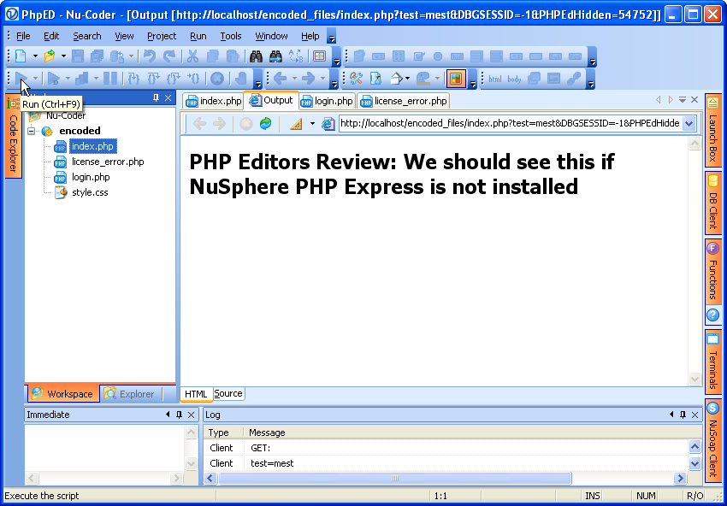Click the browser Refresh icon
This screenshot has height=506, width=727.
[x=266, y=124]
